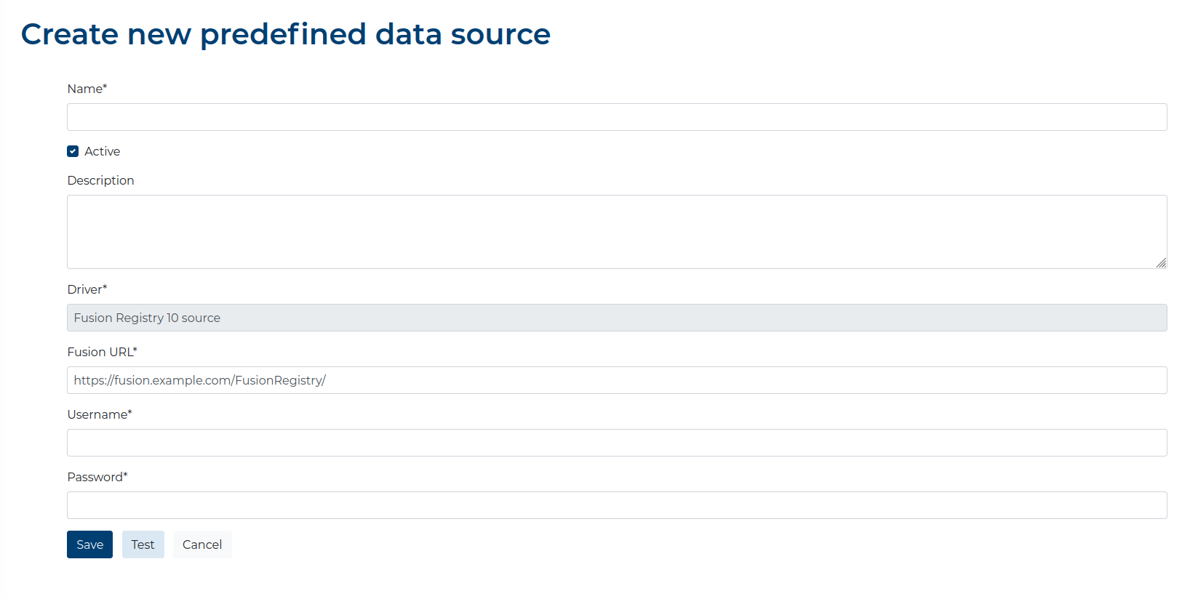Click the disabled Driver field
This screenshot has width=1198, height=599.
pos(617,318)
